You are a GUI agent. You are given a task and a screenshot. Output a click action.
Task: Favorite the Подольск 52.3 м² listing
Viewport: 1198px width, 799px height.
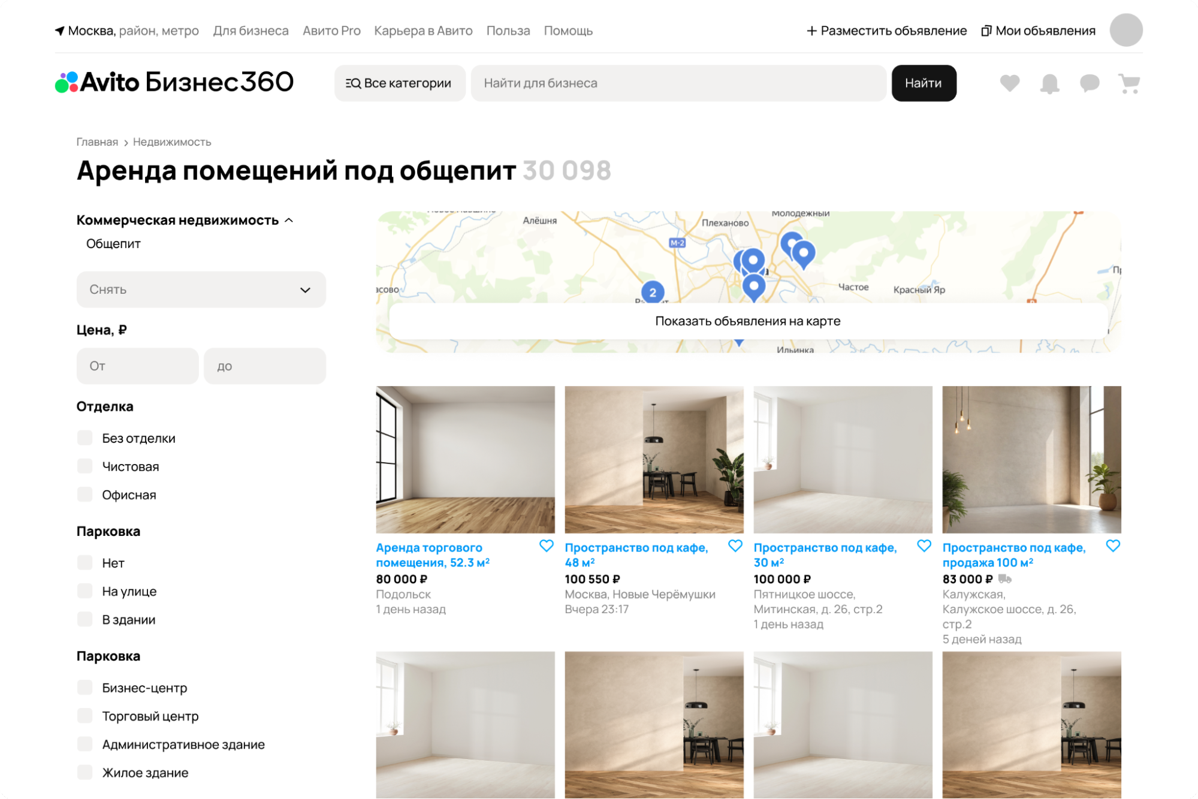[x=546, y=546]
